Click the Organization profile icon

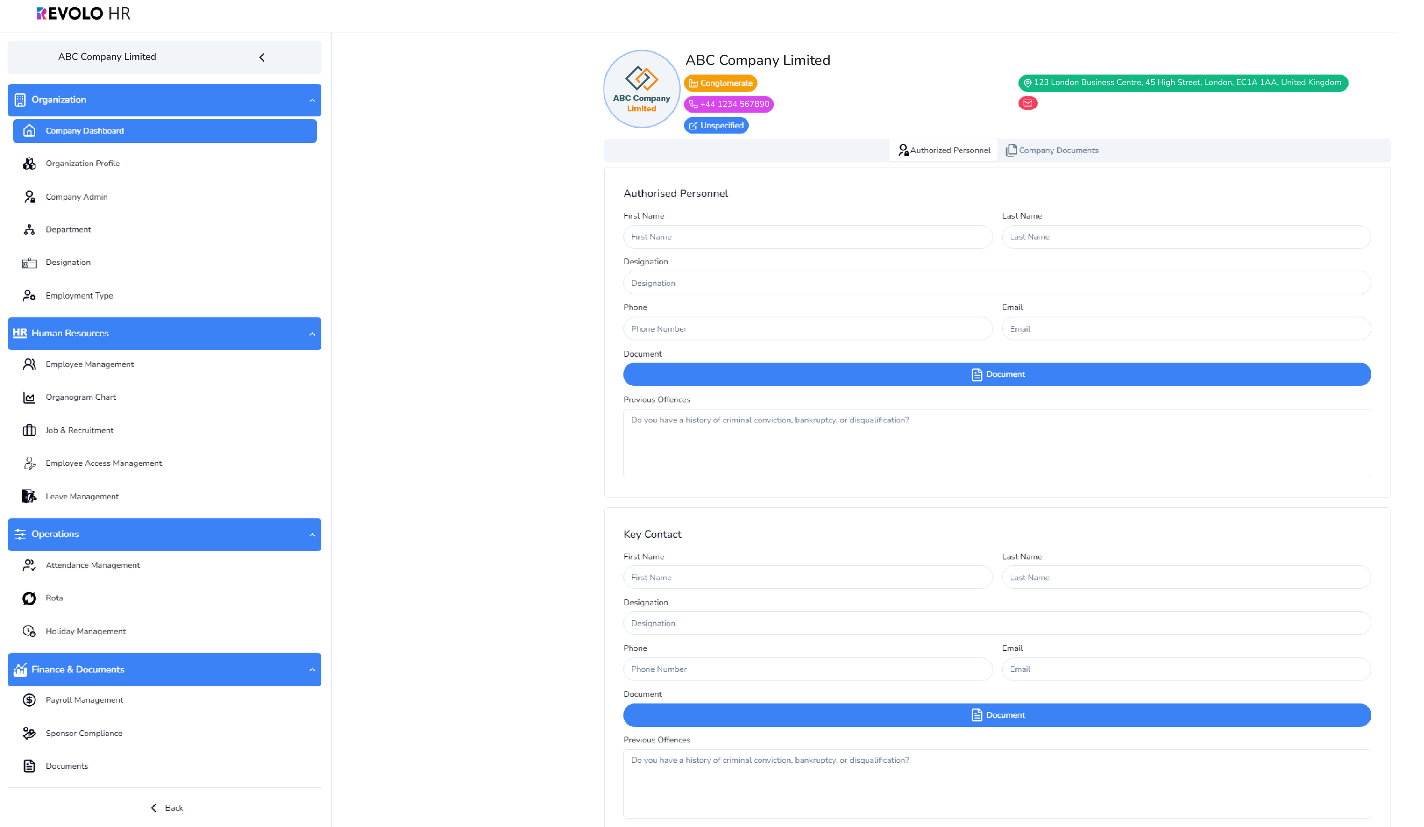pos(30,163)
